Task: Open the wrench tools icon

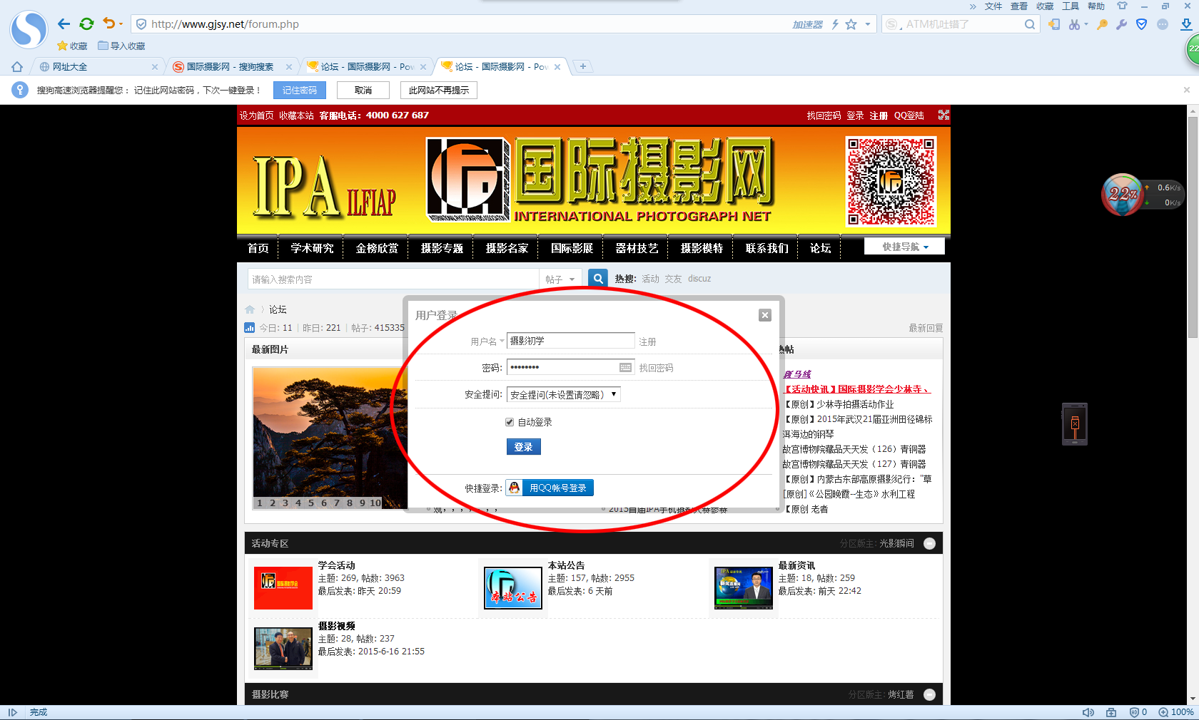Action: click(x=1121, y=24)
